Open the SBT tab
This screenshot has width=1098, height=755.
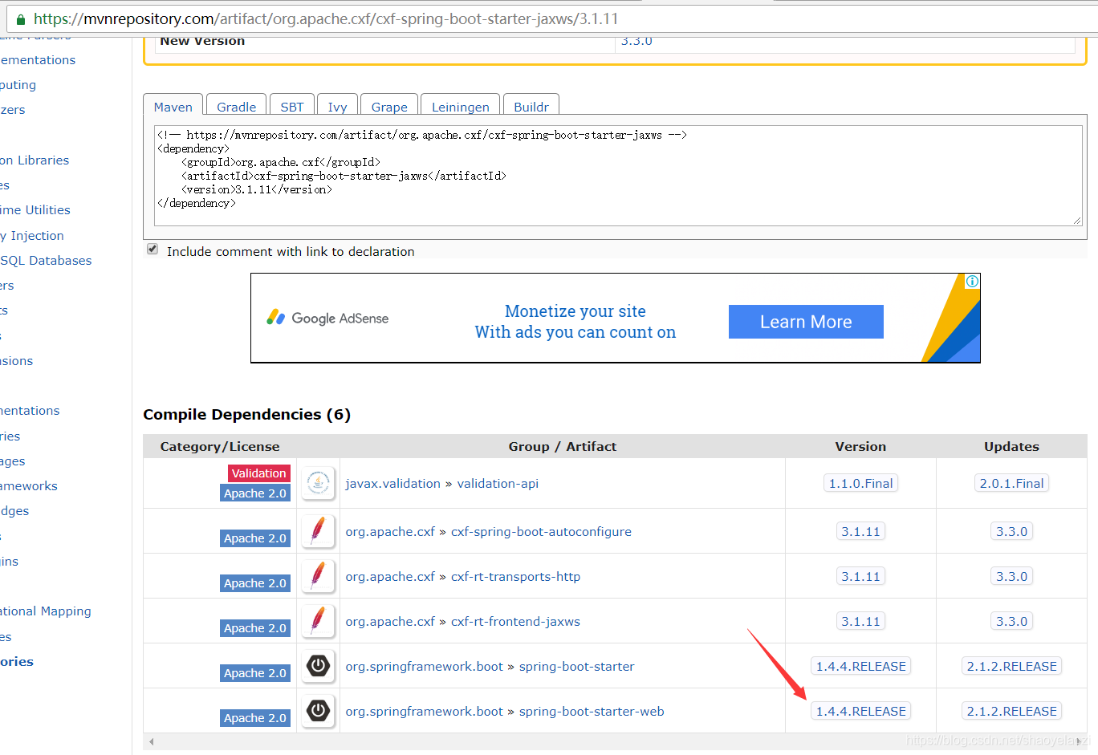[292, 107]
